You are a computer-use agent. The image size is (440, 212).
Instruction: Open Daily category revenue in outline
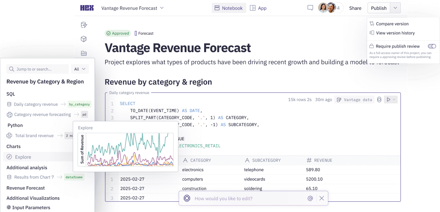click(x=36, y=104)
